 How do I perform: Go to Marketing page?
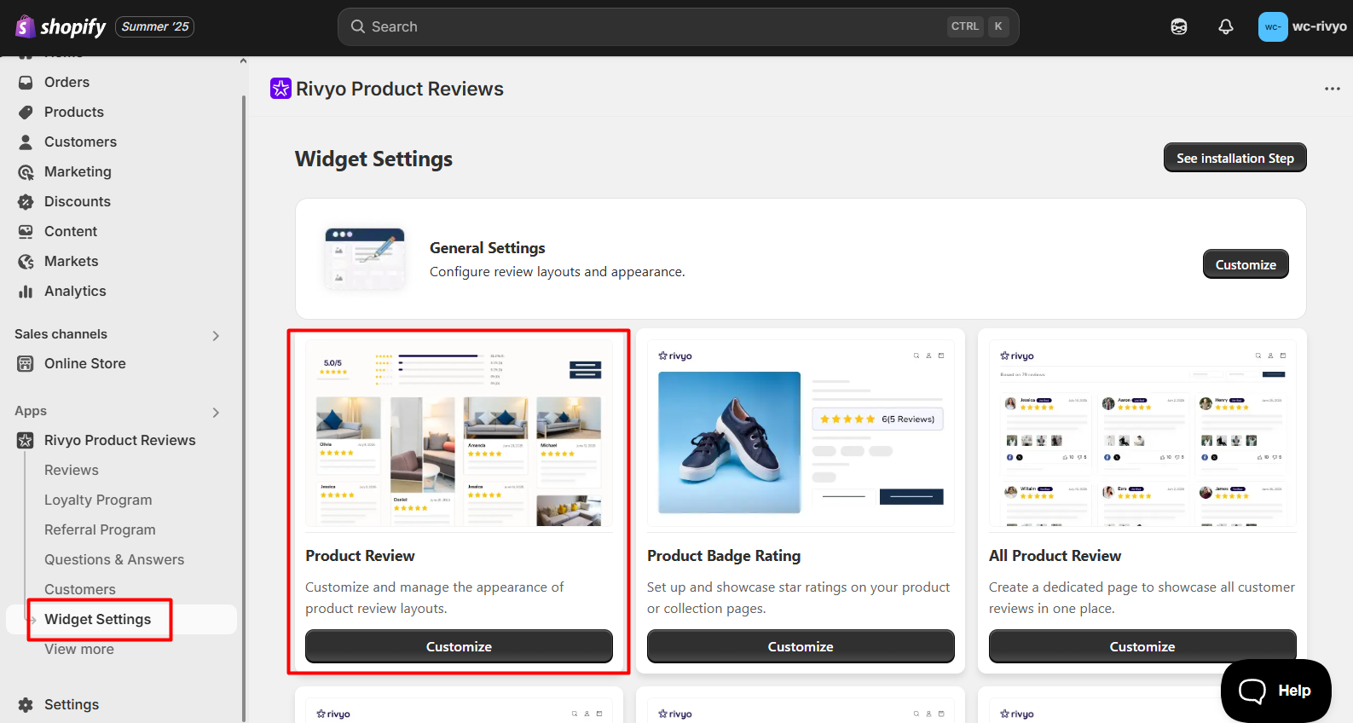(78, 172)
